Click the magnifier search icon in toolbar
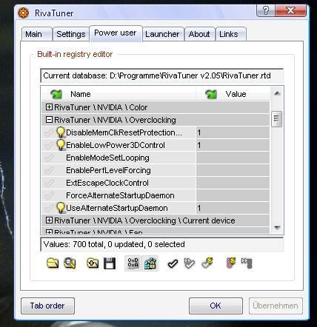 point(70,263)
